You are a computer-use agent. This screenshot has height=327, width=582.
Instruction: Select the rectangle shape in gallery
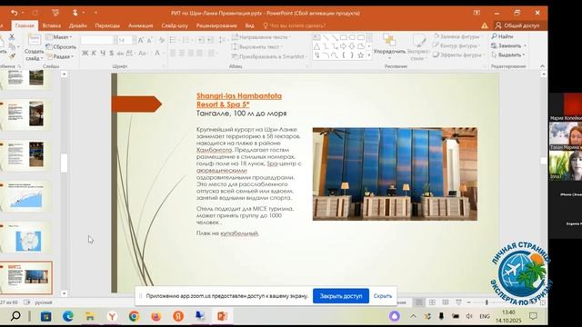(x=344, y=37)
